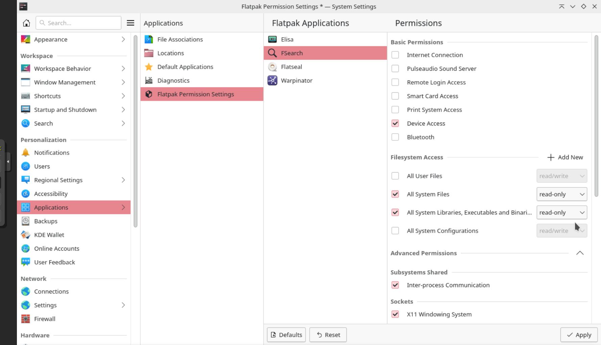Open the Locations settings page

pos(171,53)
